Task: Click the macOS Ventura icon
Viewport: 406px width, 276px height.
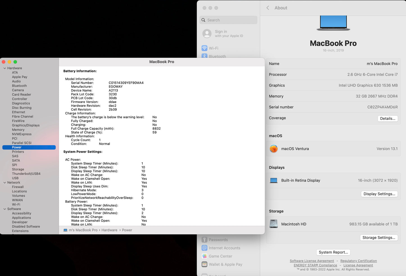Action: 273,149
